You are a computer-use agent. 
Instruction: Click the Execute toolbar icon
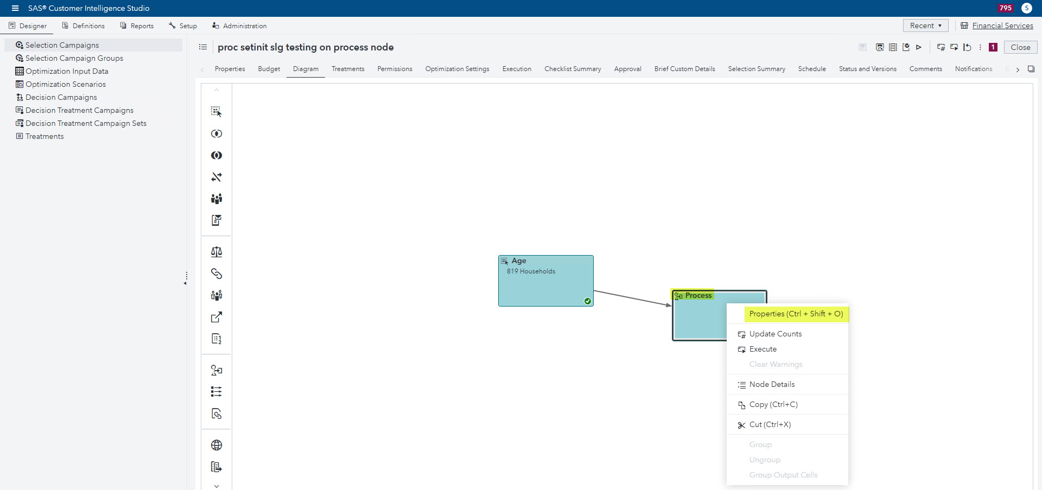tap(954, 47)
